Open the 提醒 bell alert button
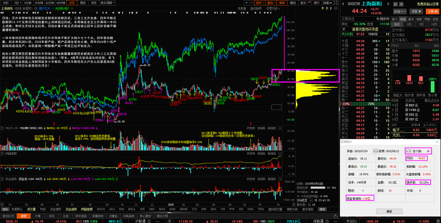This screenshot has width=441, height=223. pyautogui.click(x=417, y=12)
